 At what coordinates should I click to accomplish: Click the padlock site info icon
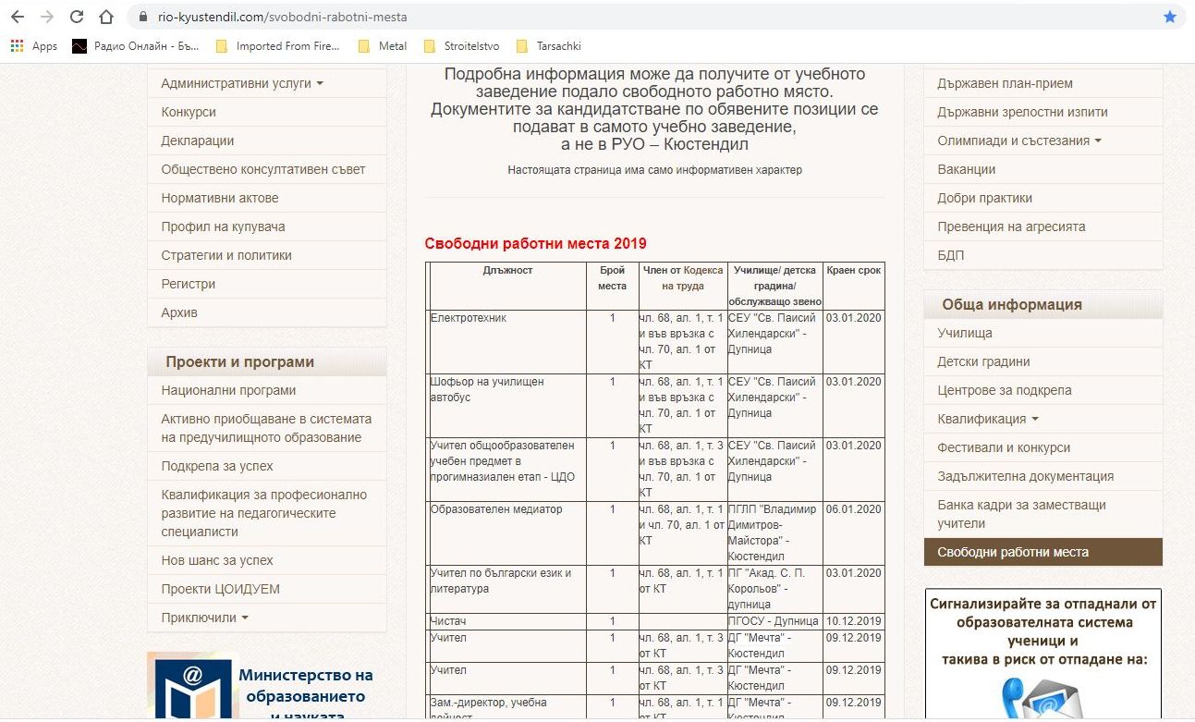point(142,17)
